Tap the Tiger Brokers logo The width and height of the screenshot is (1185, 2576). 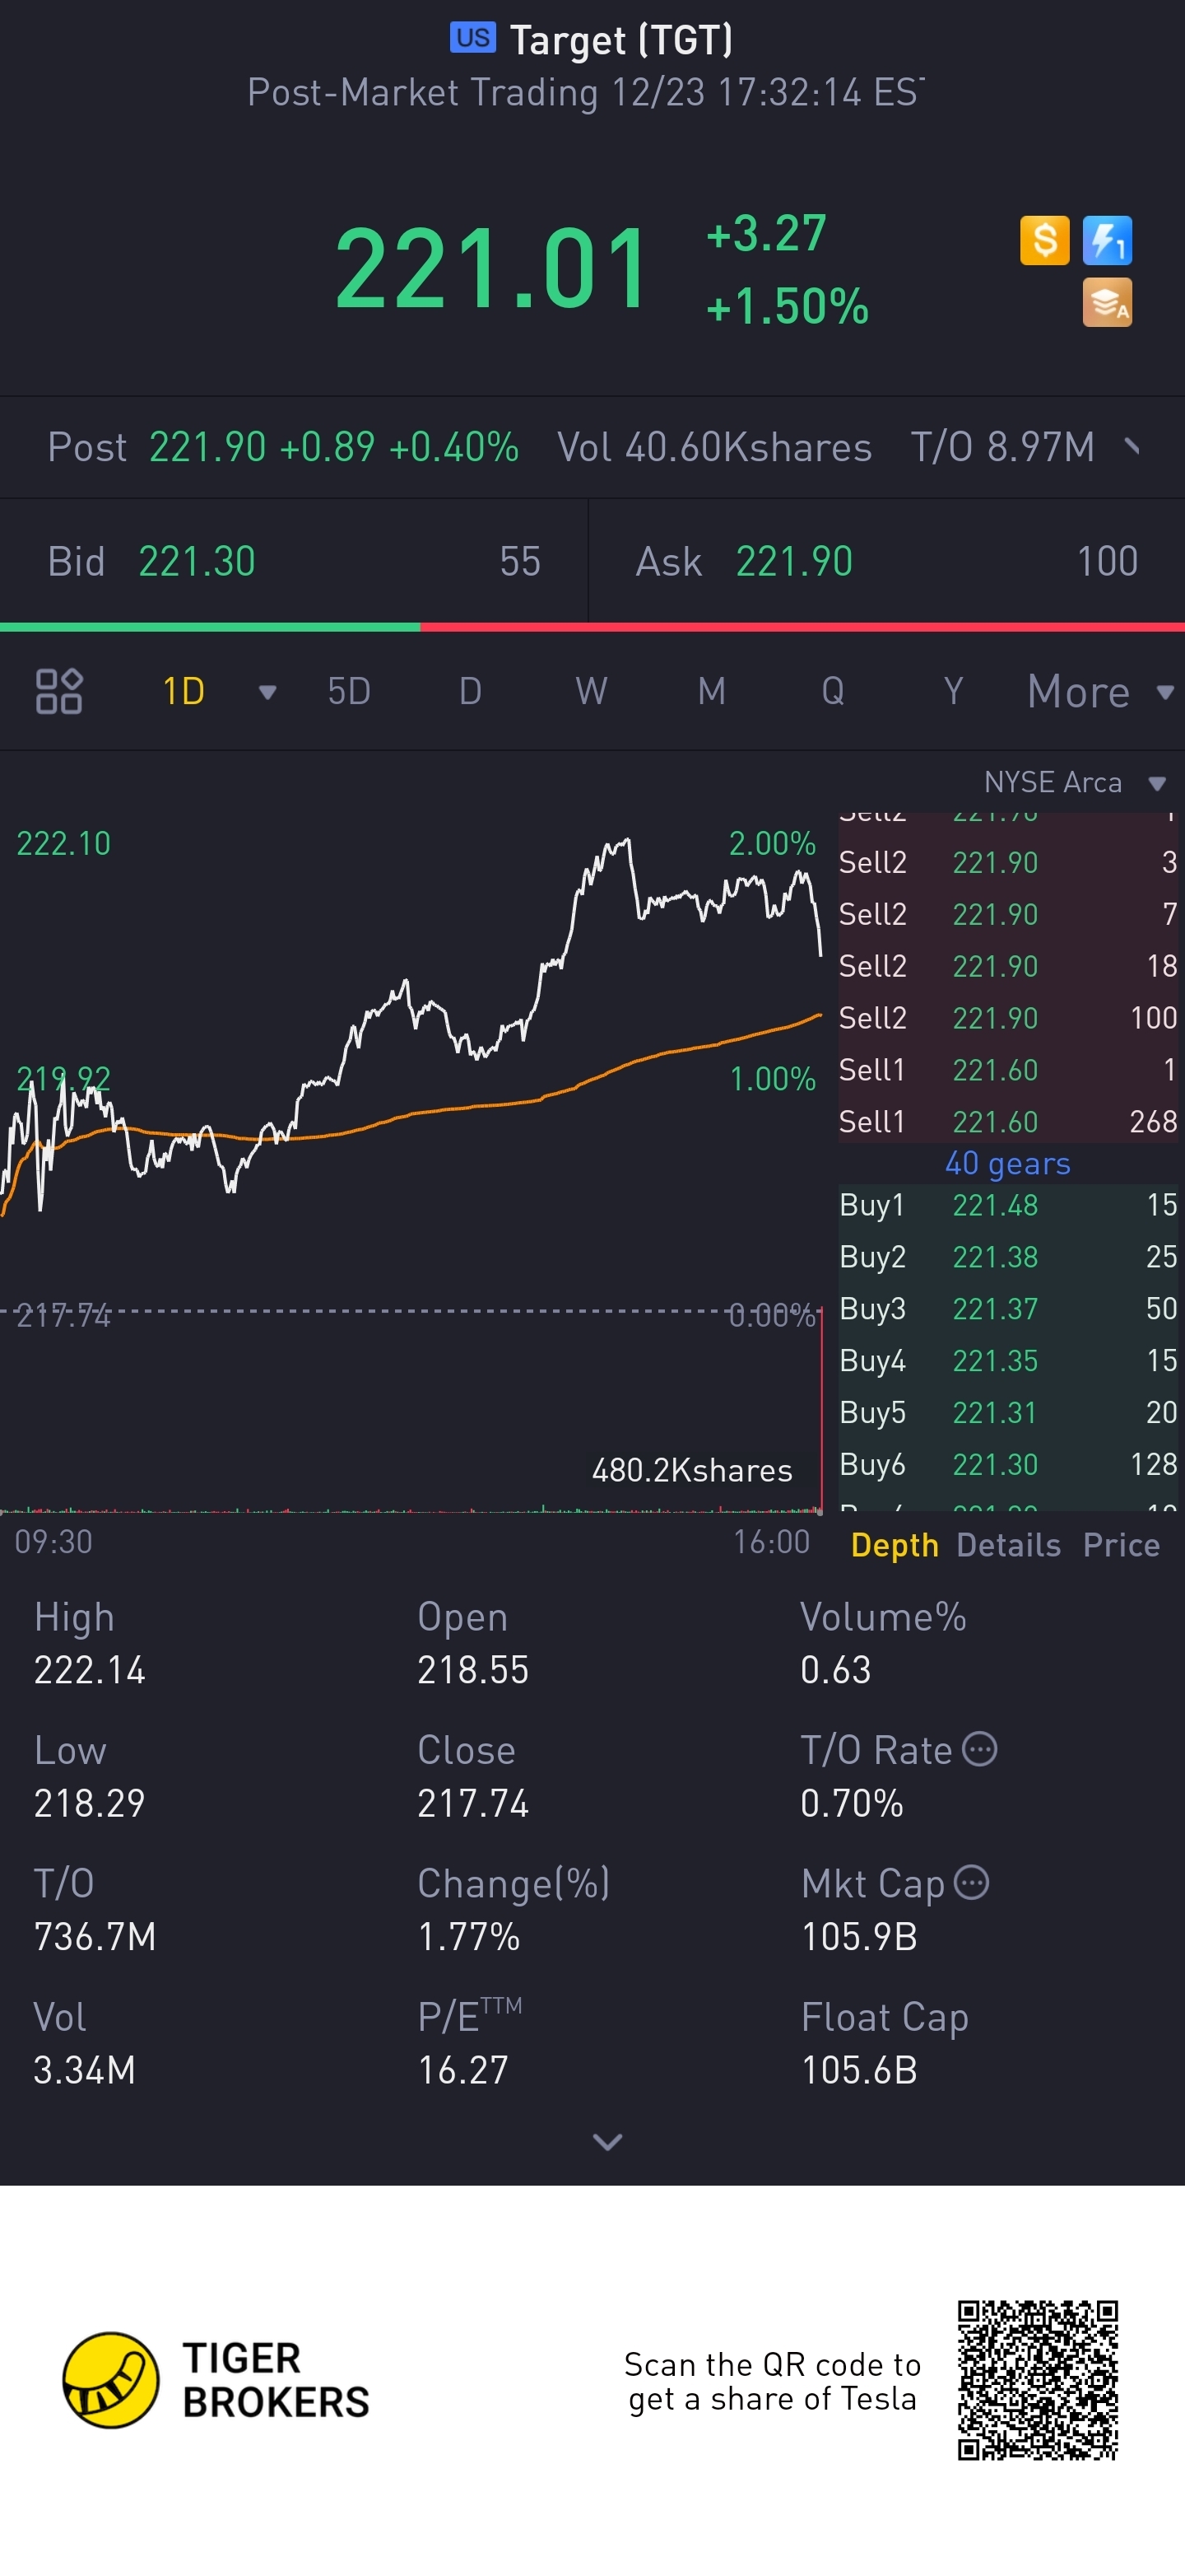(x=216, y=2380)
